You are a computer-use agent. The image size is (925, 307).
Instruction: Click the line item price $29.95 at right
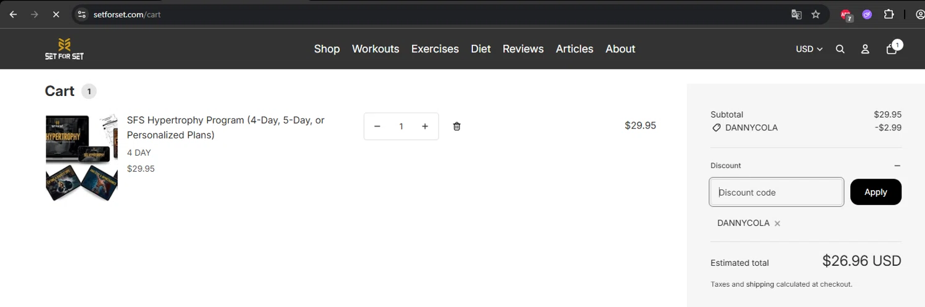[x=640, y=126]
